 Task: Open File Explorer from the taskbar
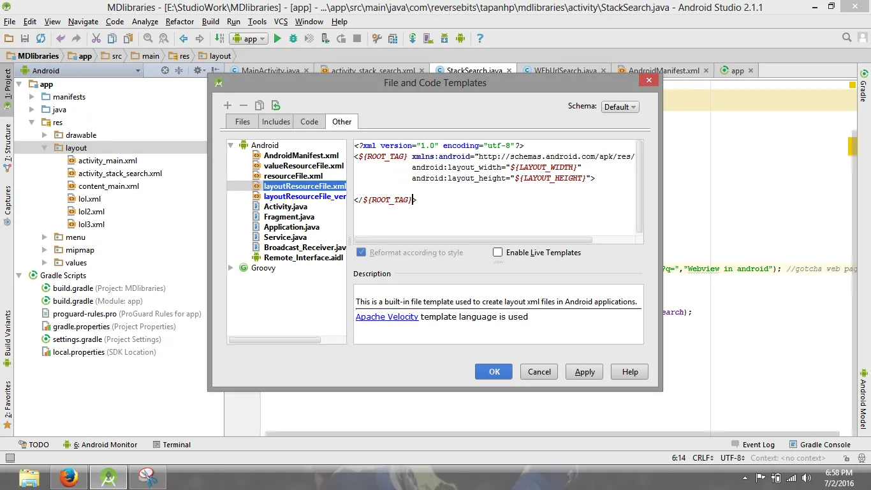click(x=30, y=477)
